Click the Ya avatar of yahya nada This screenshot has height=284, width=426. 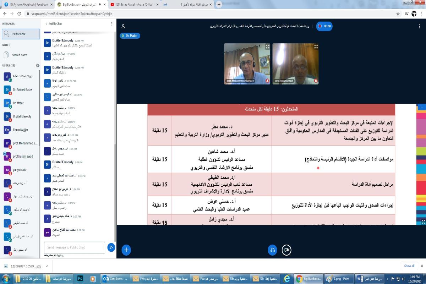tap(7, 170)
